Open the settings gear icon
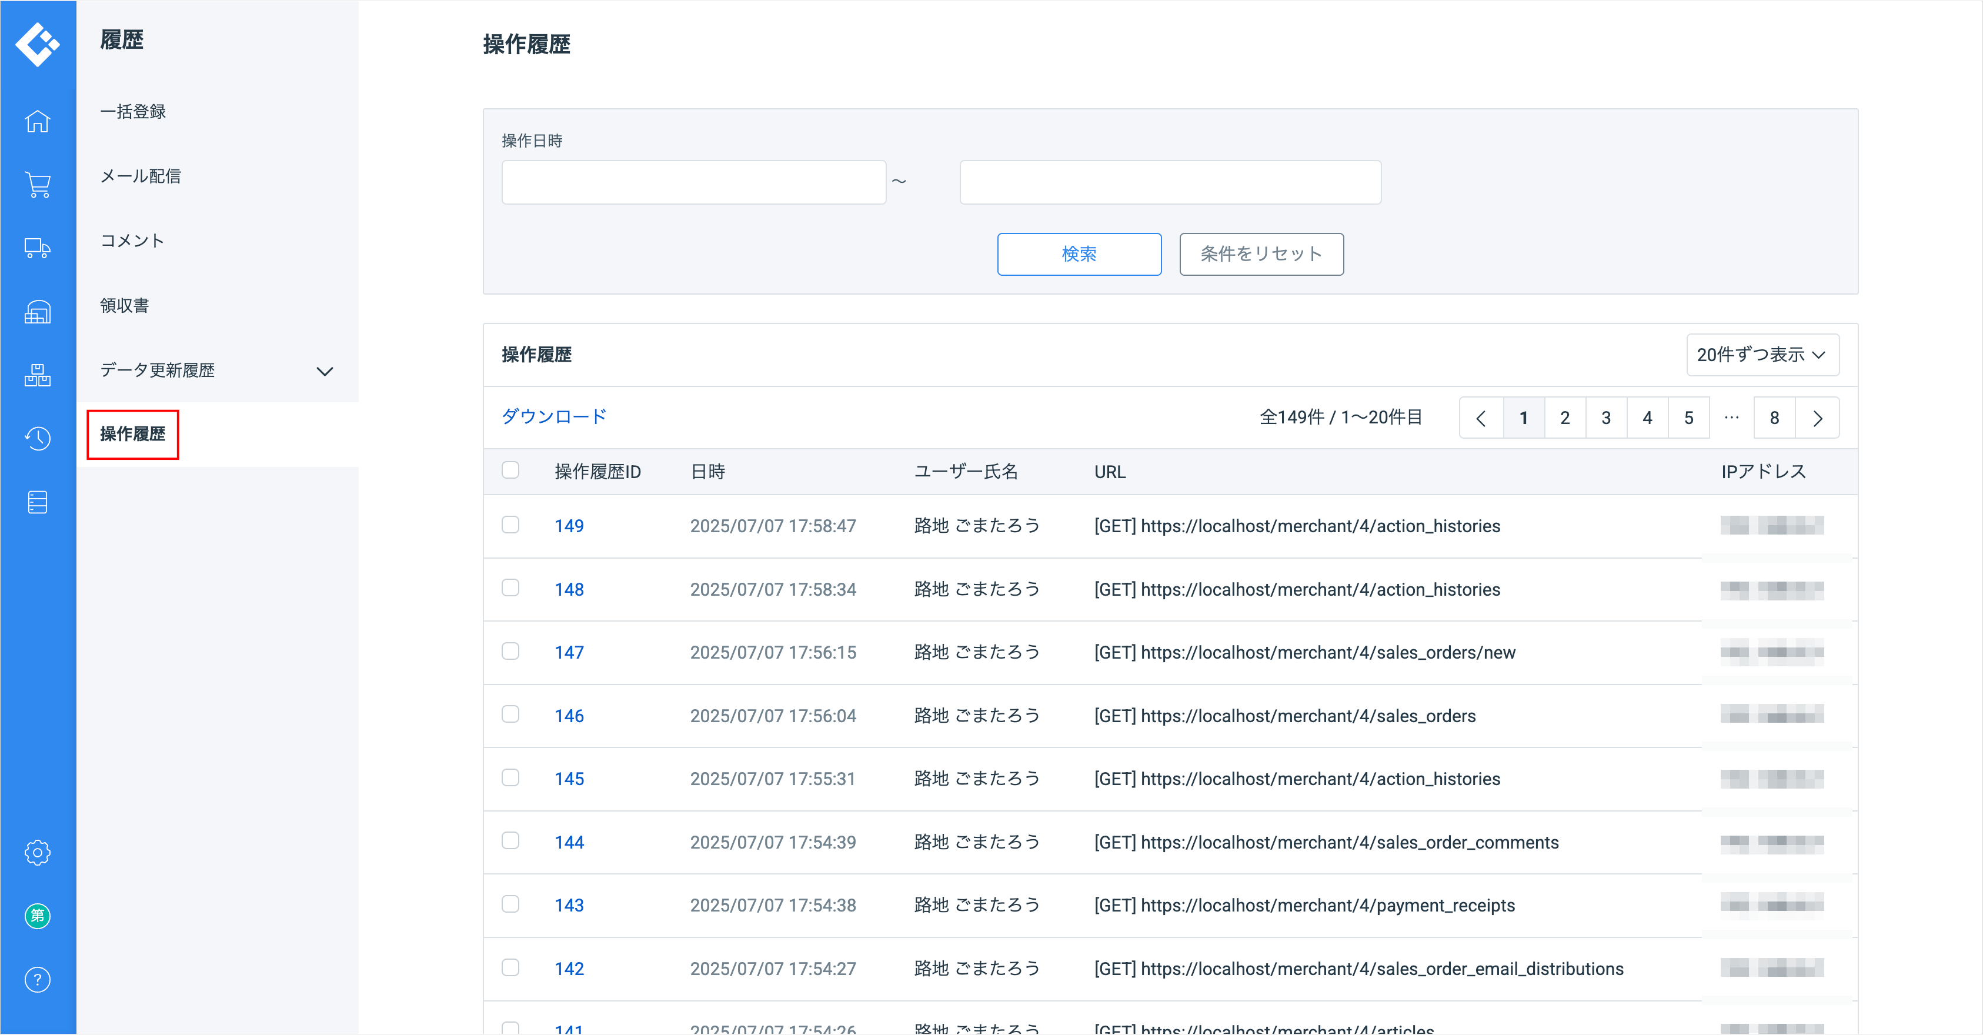 click(x=37, y=852)
